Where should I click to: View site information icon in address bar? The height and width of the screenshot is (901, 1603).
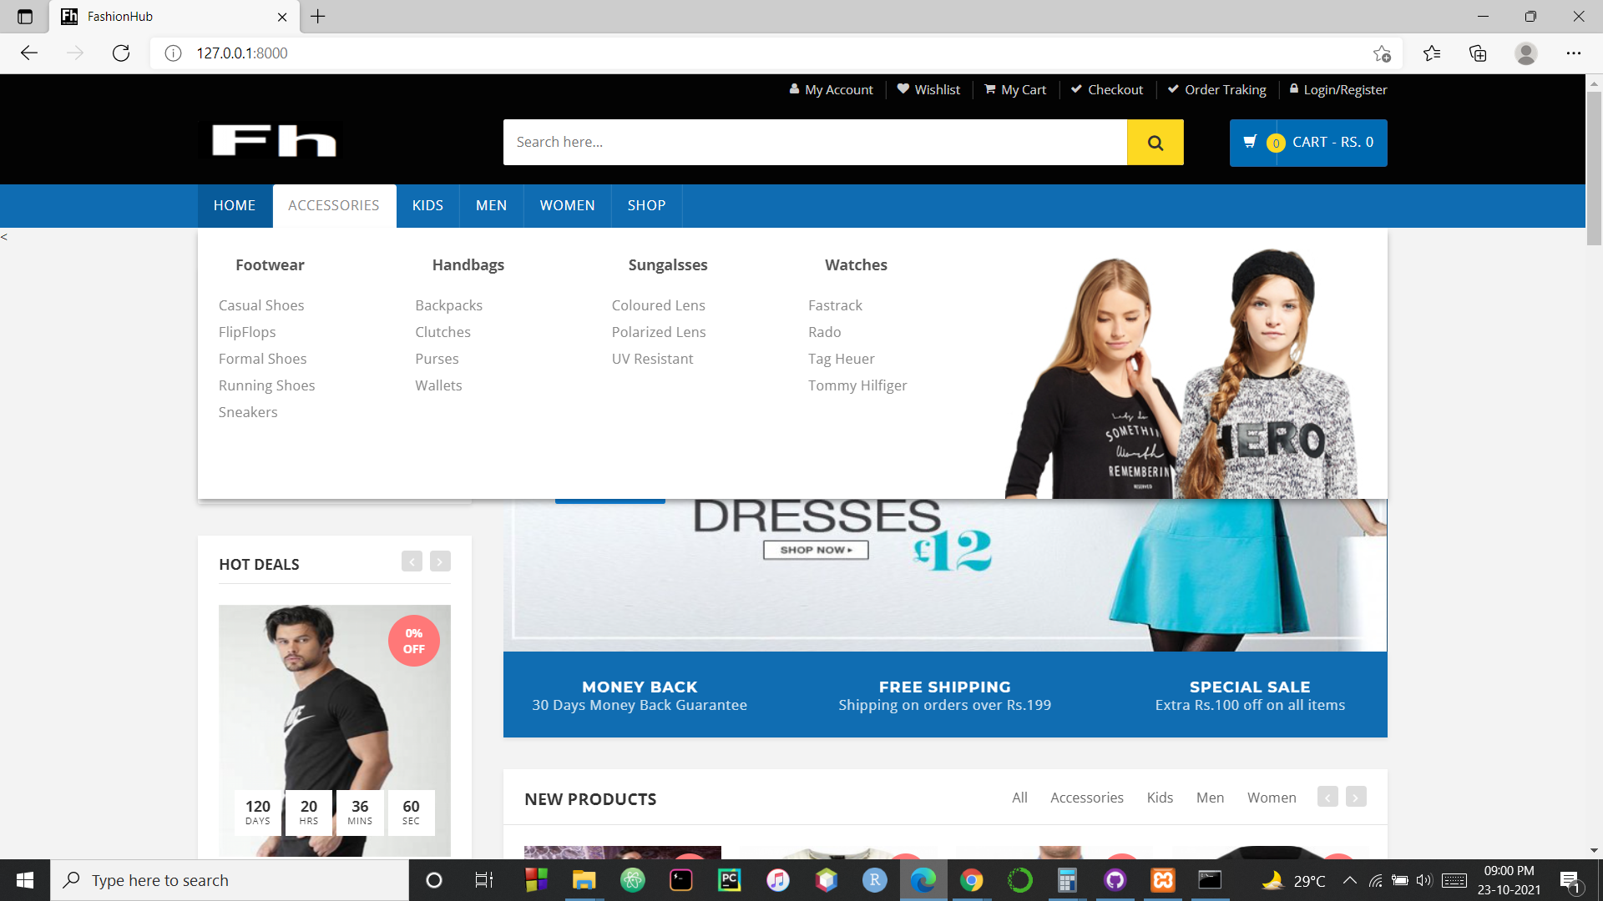[x=173, y=53]
